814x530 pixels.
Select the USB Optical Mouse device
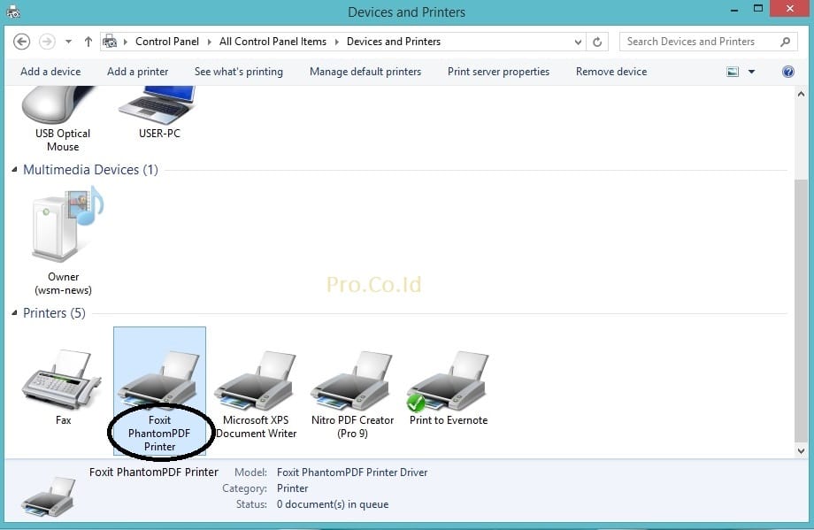pos(58,105)
